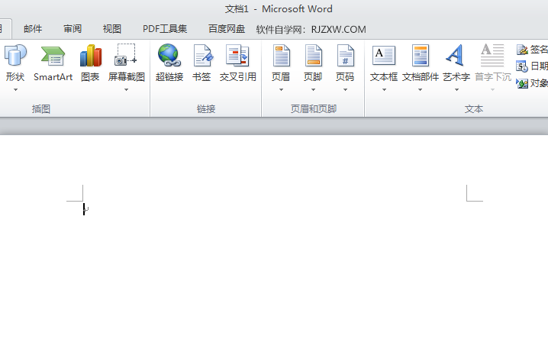Insert a hyperlink with 超链接 icon
Viewport: 548px width, 339px height.
click(x=169, y=55)
